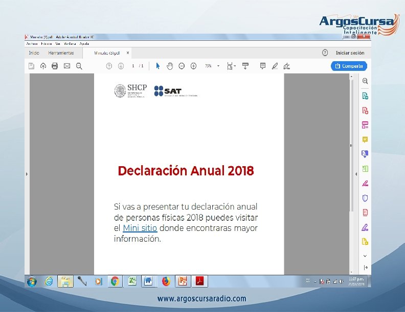Viewport: 405px width, 312px height.
Task: Click the vertical scrollbar thumb
Action: point(351,145)
